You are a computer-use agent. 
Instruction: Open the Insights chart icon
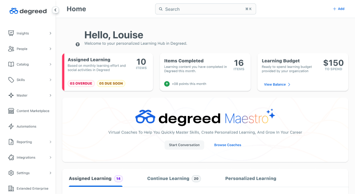pos(11,33)
